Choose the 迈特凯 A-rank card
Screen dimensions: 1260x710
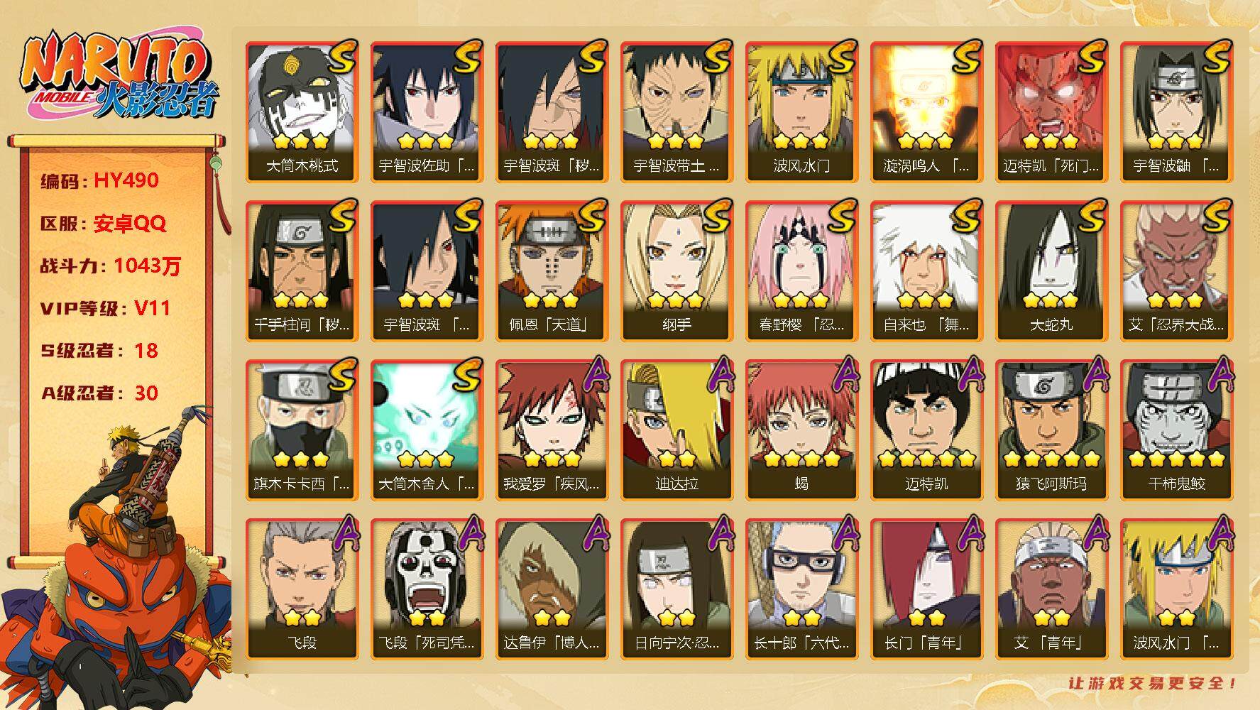tap(926, 430)
